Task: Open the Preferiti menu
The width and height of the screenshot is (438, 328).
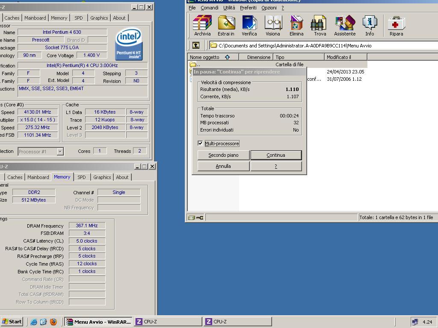Action: coord(248,8)
